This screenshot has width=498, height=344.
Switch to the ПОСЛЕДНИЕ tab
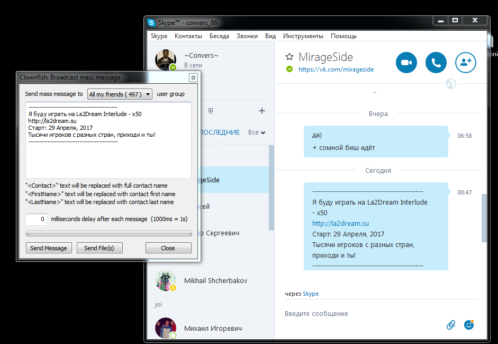[220, 133]
